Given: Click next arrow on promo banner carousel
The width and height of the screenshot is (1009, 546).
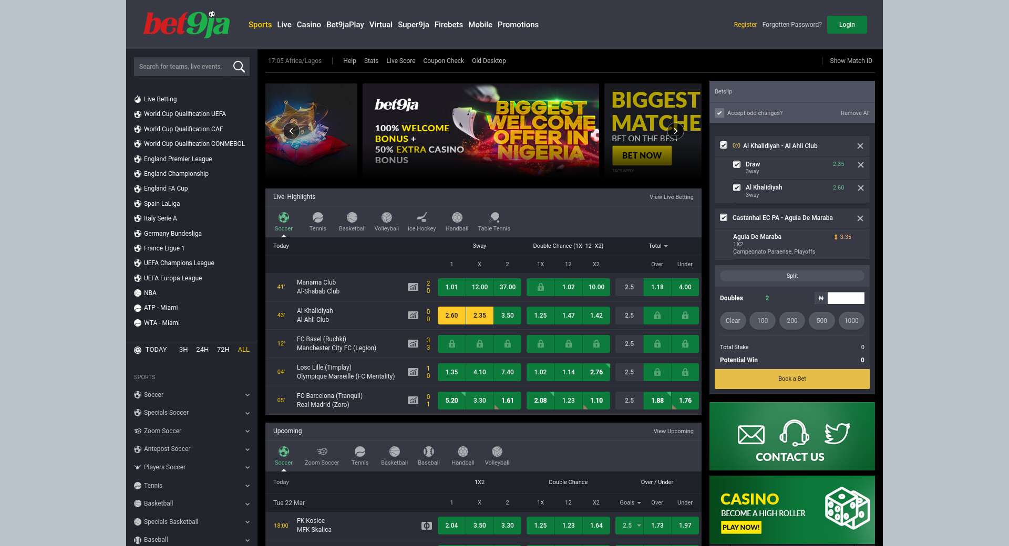Looking at the screenshot, I should [x=675, y=131].
